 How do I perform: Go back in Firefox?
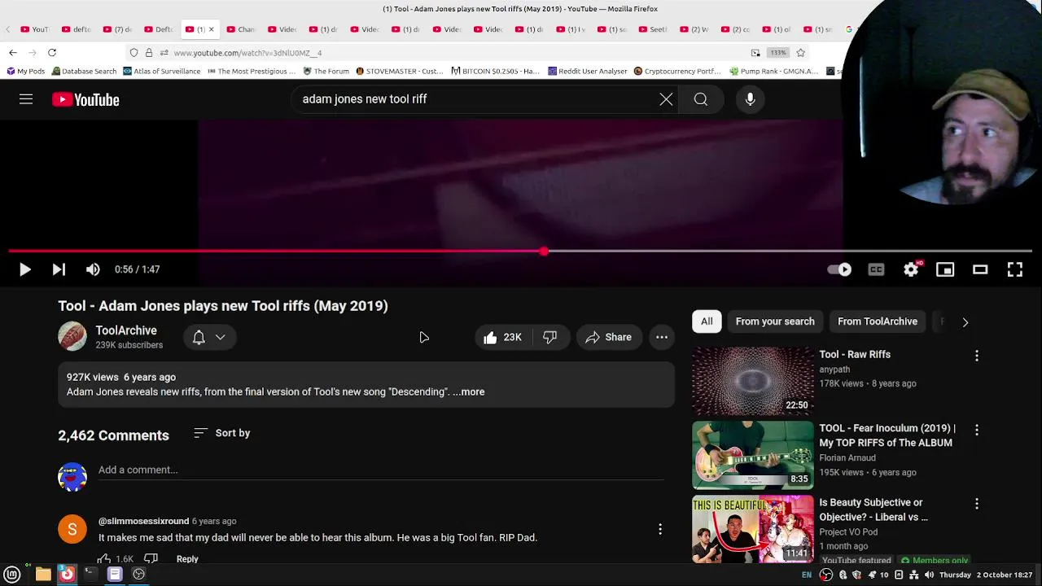tap(13, 52)
